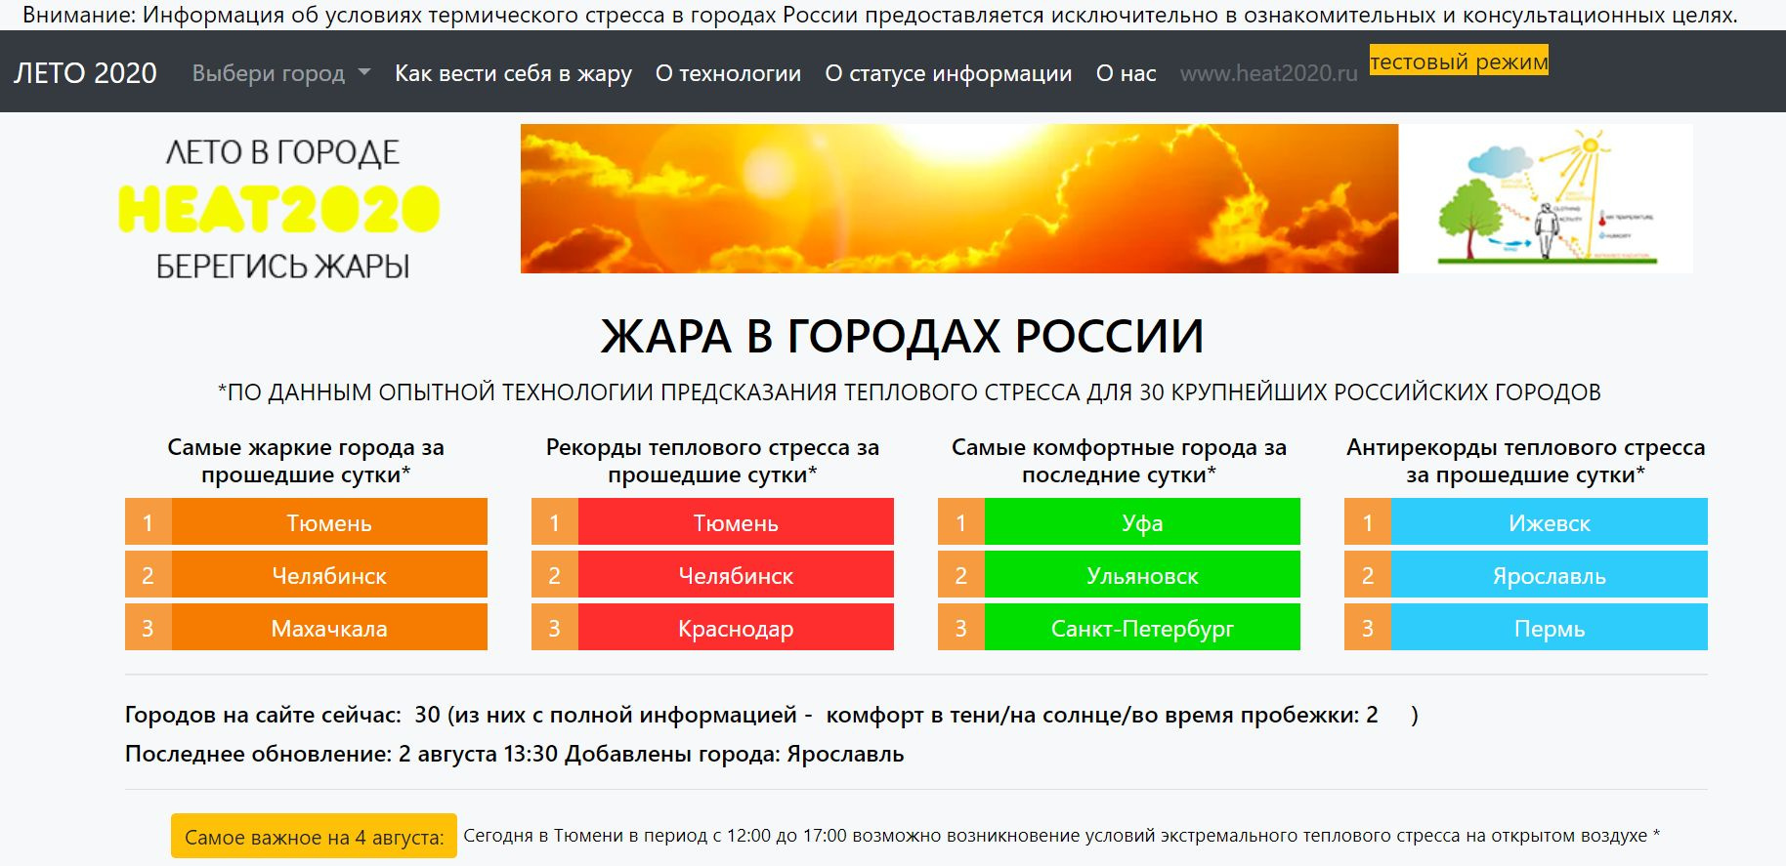Screen dimensions: 1786x866
Task: Open 'Как вести себя в жару' page
Action: tap(513, 73)
